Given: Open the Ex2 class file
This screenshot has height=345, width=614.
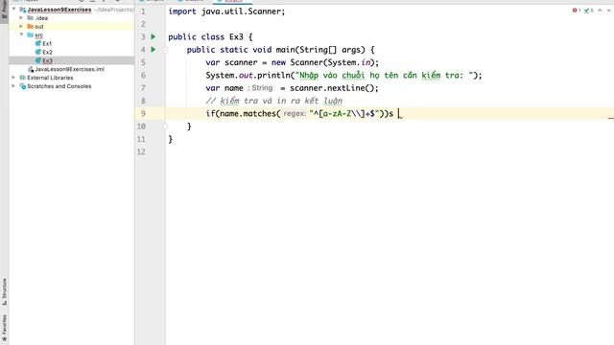Looking at the screenshot, I should click(x=47, y=52).
